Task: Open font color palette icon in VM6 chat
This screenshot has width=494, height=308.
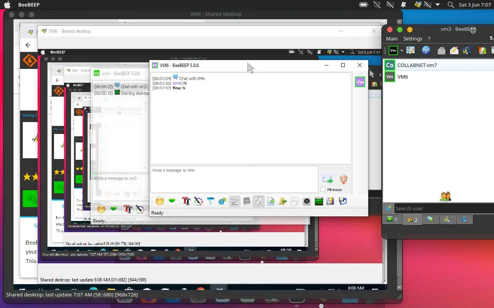Action: (198, 201)
